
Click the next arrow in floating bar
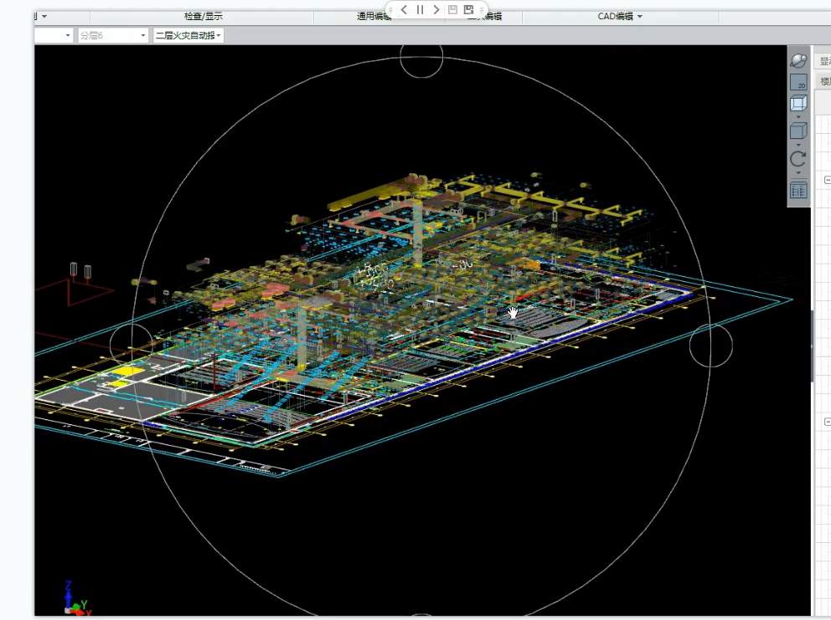point(436,10)
